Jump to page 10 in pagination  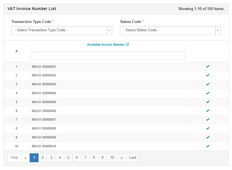pyautogui.click(x=112, y=158)
